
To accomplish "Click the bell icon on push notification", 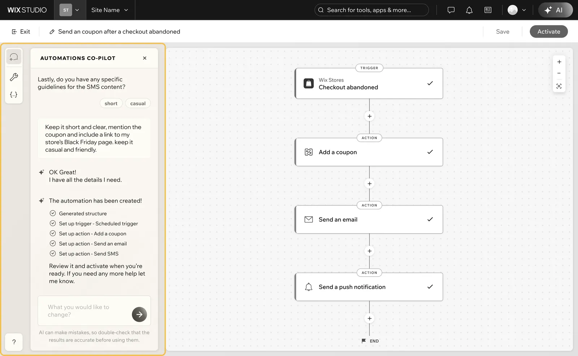I will pyautogui.click(x=309, y=287).
